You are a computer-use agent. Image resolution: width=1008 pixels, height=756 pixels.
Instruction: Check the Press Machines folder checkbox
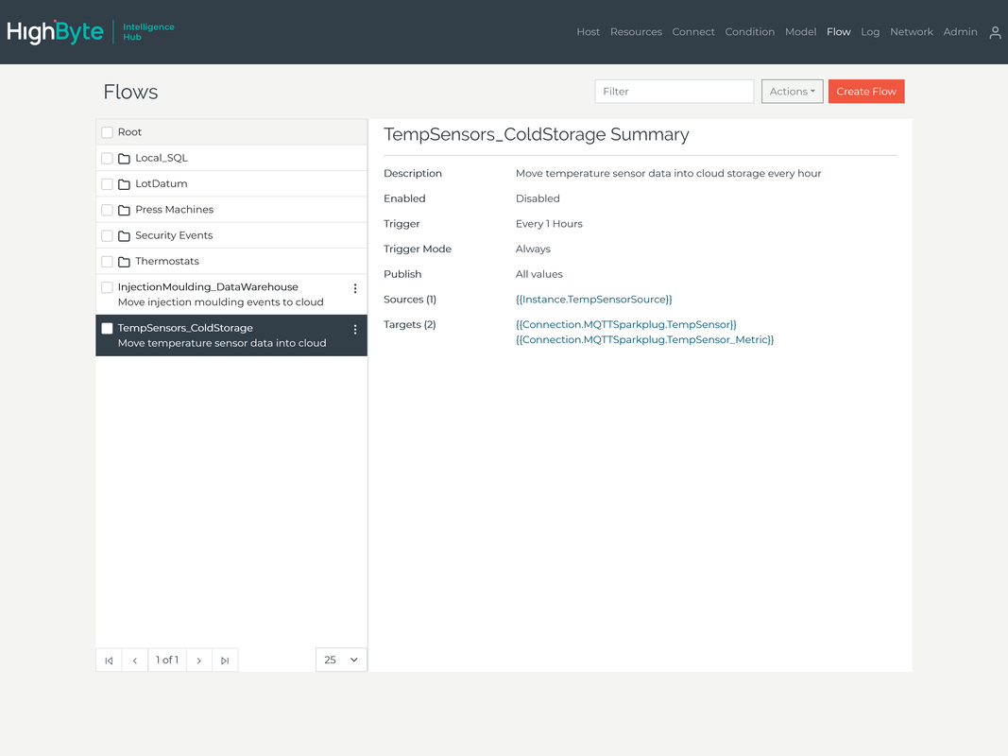tap(107, 209)
